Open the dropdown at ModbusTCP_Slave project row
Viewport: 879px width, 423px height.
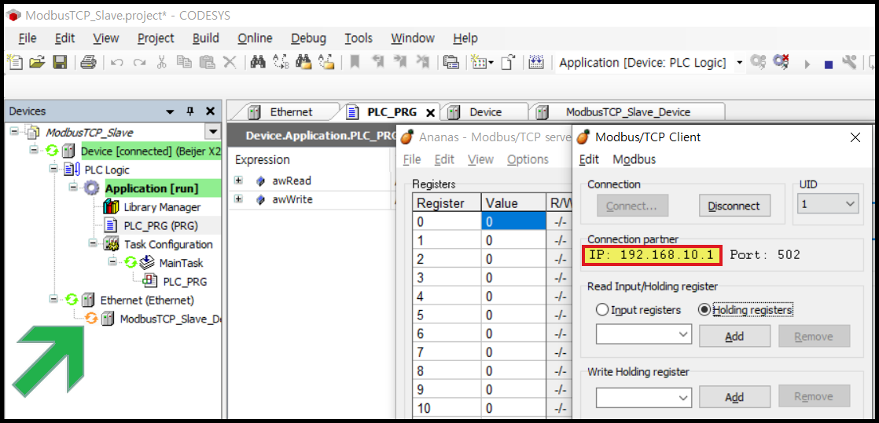click(x=212, y=132)
